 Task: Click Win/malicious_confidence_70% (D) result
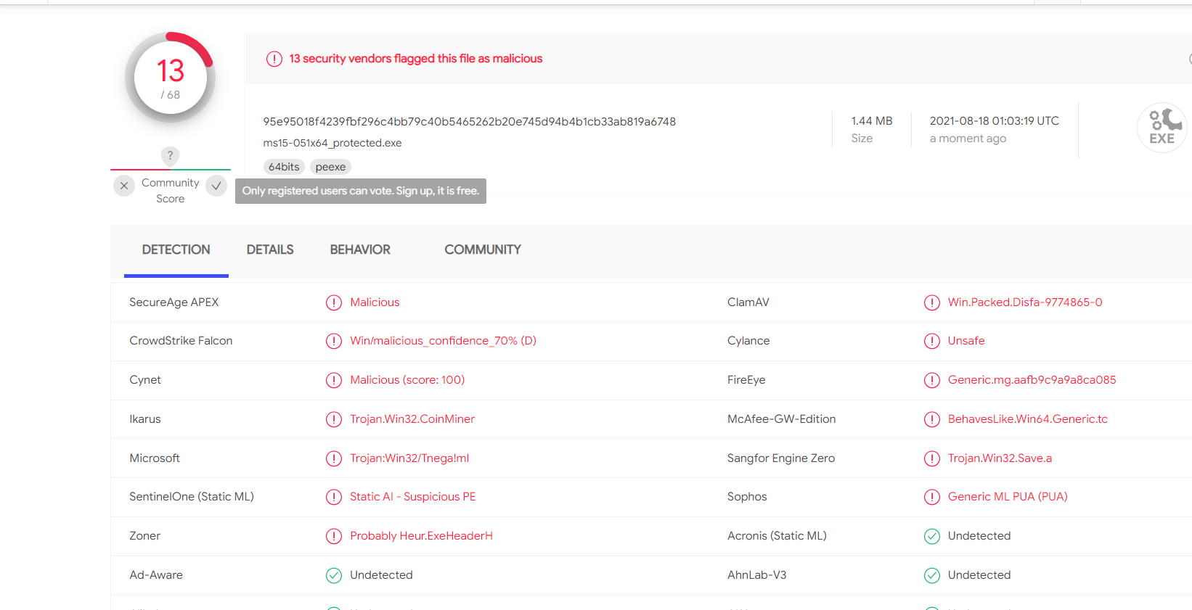pos(443,341)
